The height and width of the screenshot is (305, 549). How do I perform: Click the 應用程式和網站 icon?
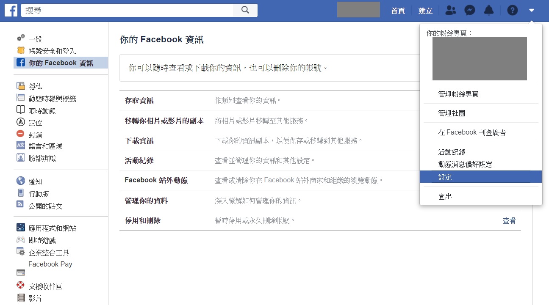point(21,228)
